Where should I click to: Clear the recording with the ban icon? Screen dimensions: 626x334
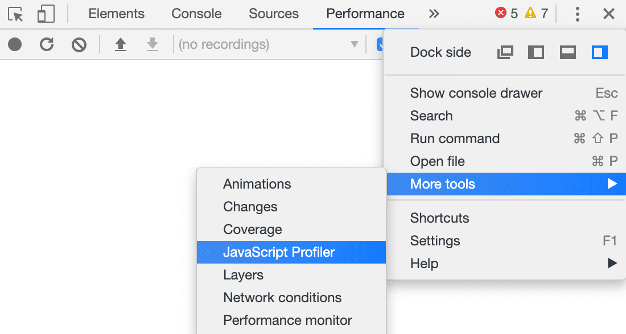point(79,45)
